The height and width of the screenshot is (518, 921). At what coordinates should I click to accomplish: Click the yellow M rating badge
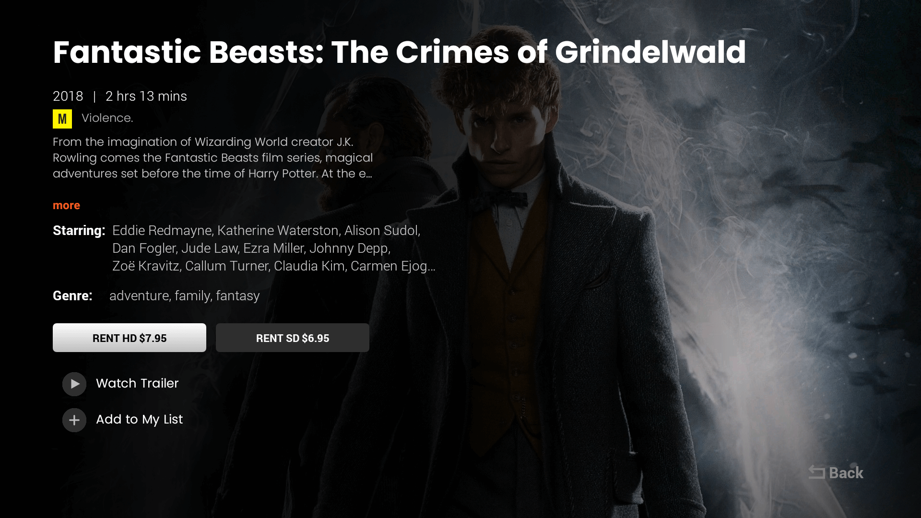point(62,119)
